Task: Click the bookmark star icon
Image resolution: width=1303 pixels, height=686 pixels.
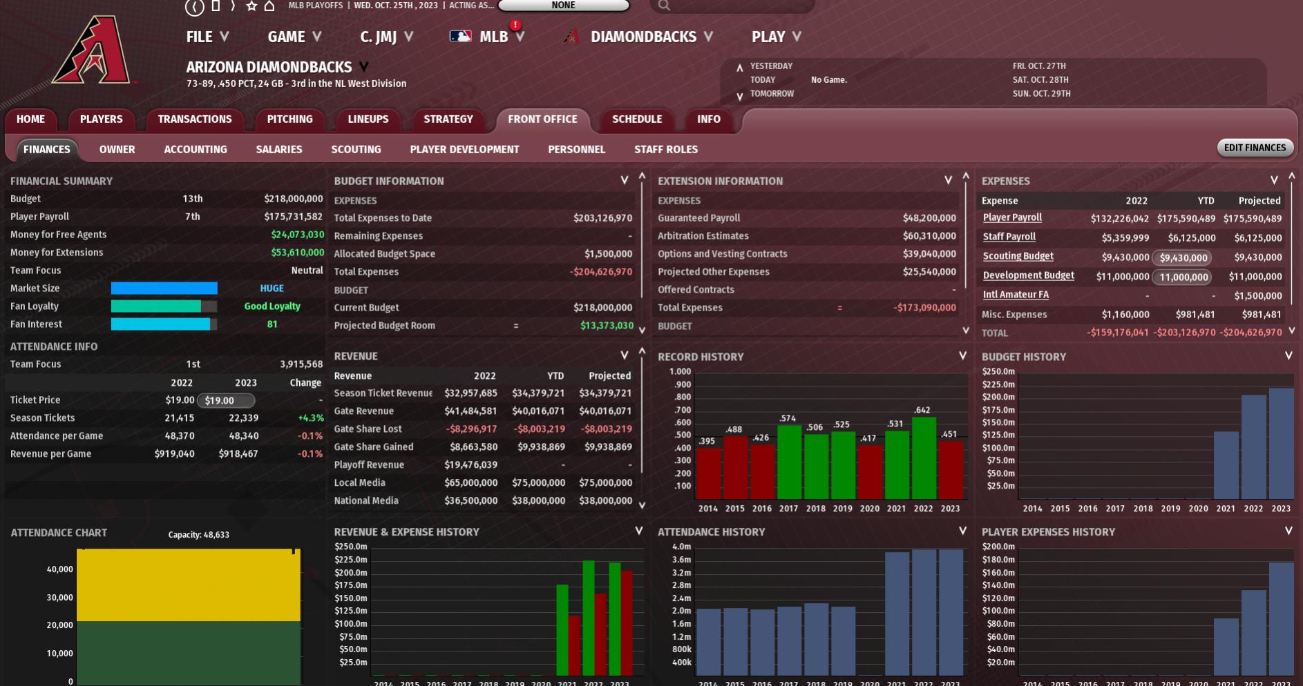Action: click(x=251, y=6)
